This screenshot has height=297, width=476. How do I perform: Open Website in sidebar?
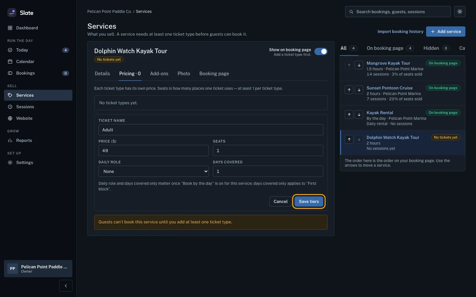click(x=38, y=118)
